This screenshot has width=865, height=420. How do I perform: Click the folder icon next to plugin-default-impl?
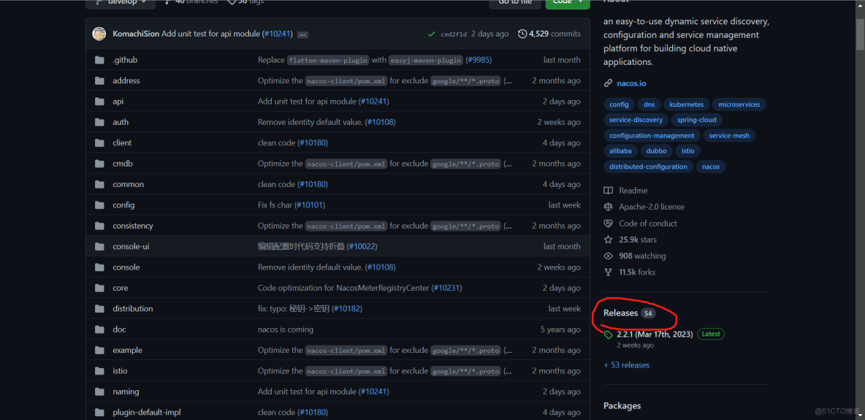tap(99, 412)
